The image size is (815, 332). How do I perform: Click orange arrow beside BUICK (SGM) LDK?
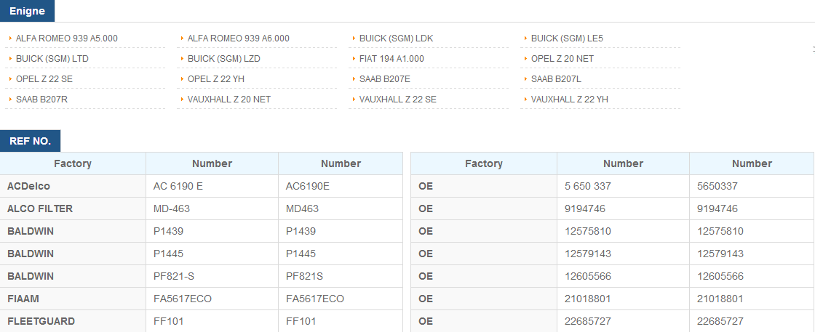[x=354, y=38]
